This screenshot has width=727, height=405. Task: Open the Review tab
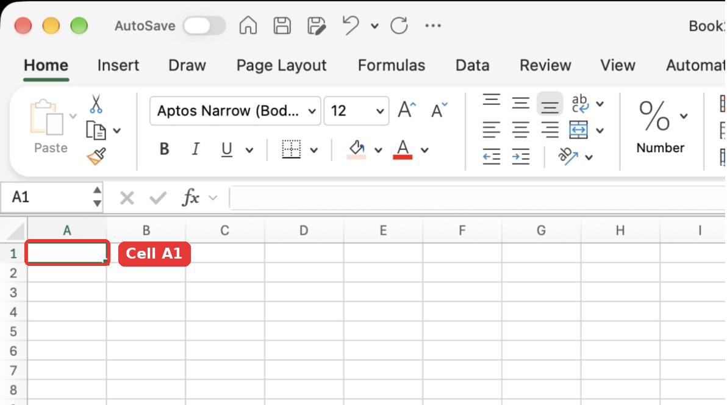[545, 65]
